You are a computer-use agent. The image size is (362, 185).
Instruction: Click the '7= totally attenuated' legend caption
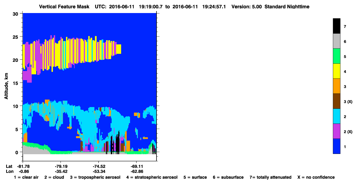(270, 177)
